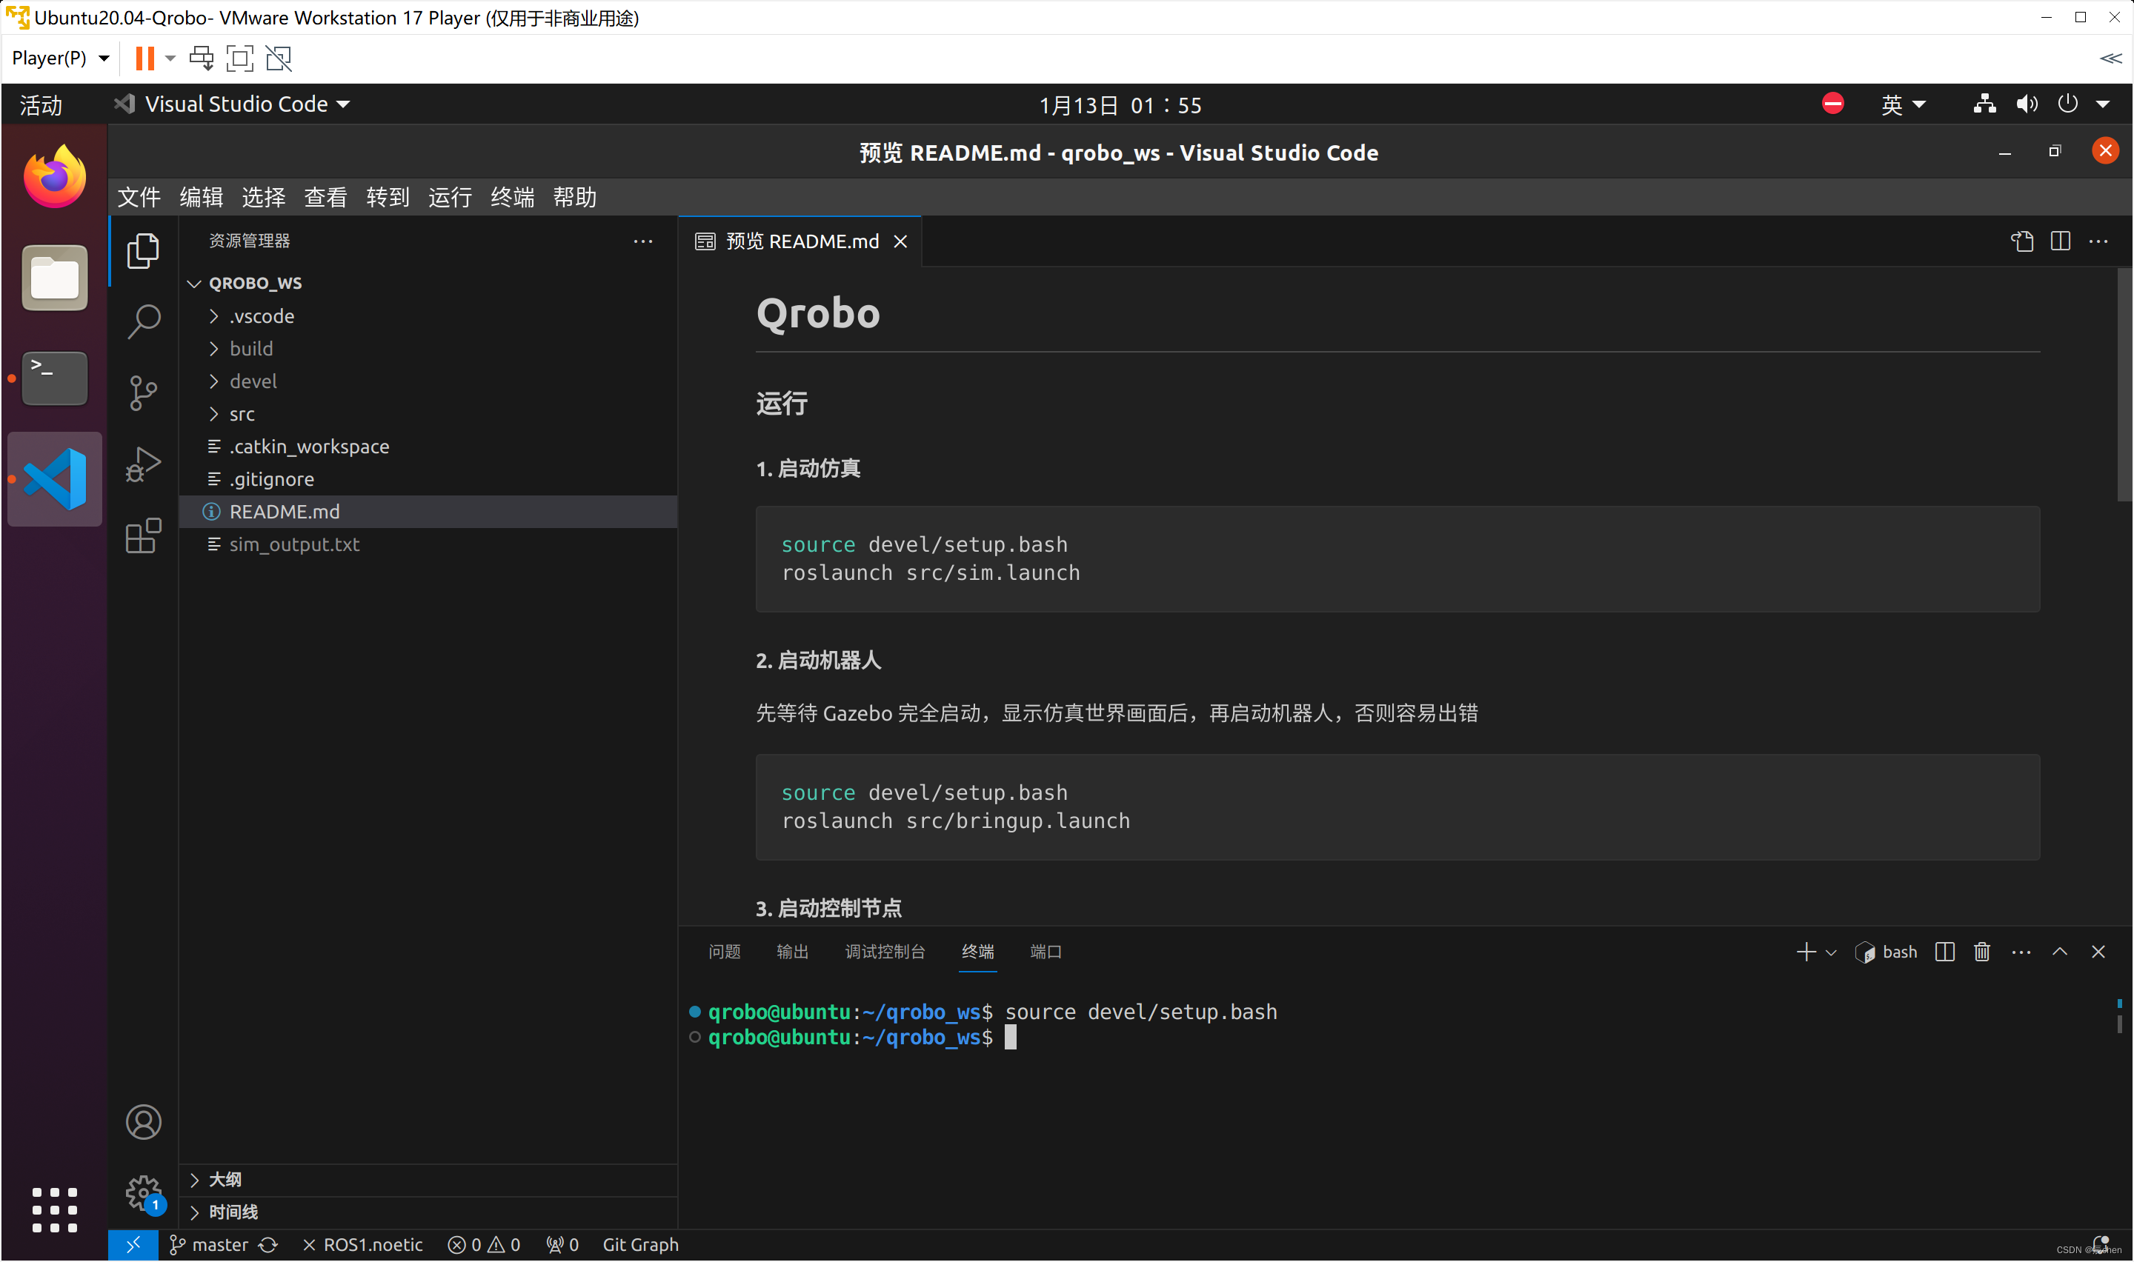Viewport: 2134px width, 1262px height.
Task: Switch to the 端口 panel tab
Action: (1046, 952)
